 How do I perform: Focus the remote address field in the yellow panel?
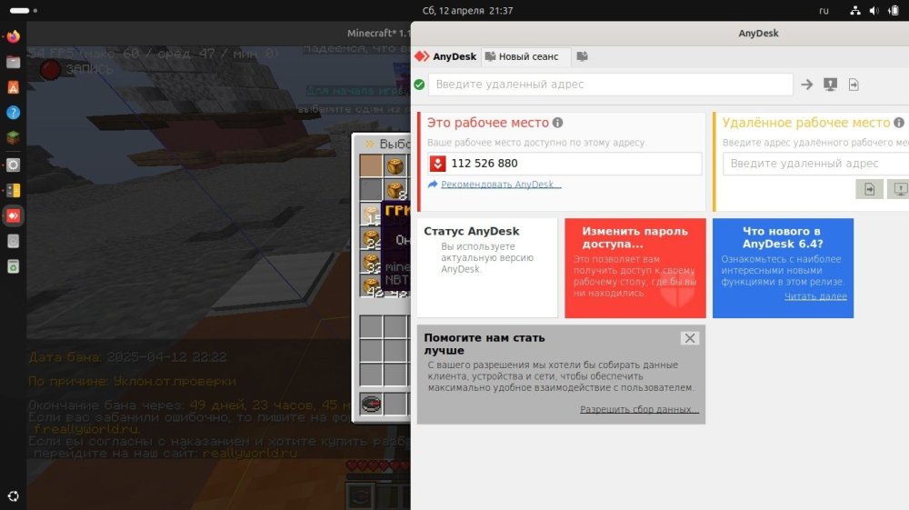point(815,164)
